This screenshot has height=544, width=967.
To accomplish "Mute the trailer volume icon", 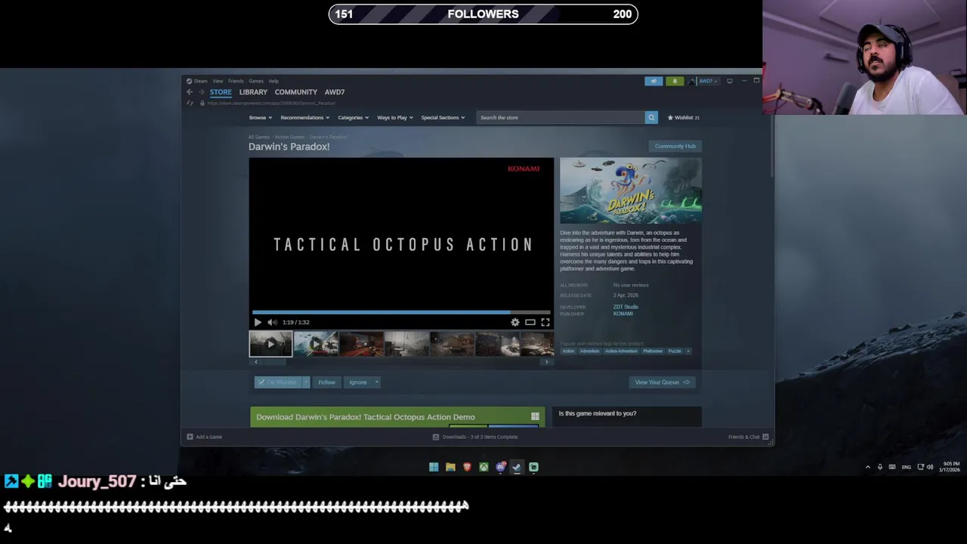I will click(x=272, y=322).
